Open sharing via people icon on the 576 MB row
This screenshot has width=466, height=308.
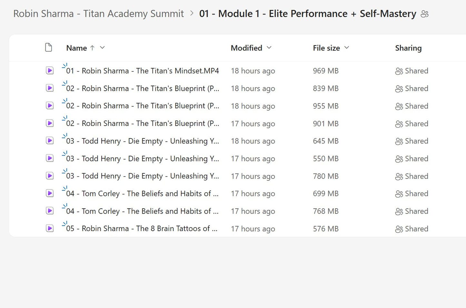tap(399, 229)
